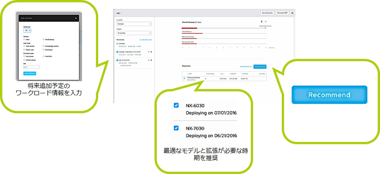The height and width of the screenshot is (174, 380).
Task: Check the NX-6030 model checkbox
Action: 176,106
